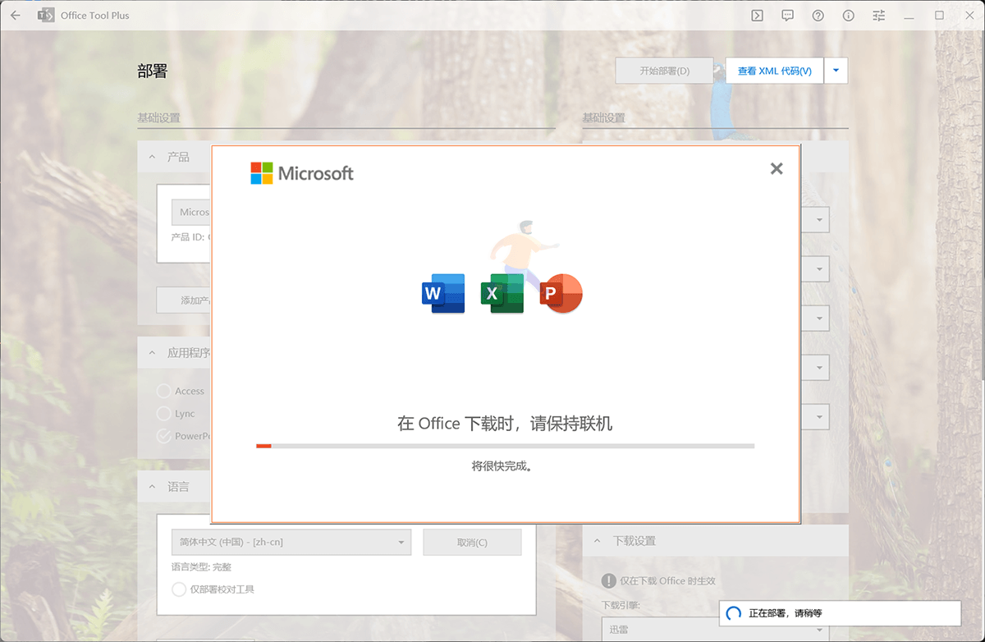The width and height of the screenshot is (985, 642).
Task: Click the 语言类型: 完整 label
Action: click(201, 566)
